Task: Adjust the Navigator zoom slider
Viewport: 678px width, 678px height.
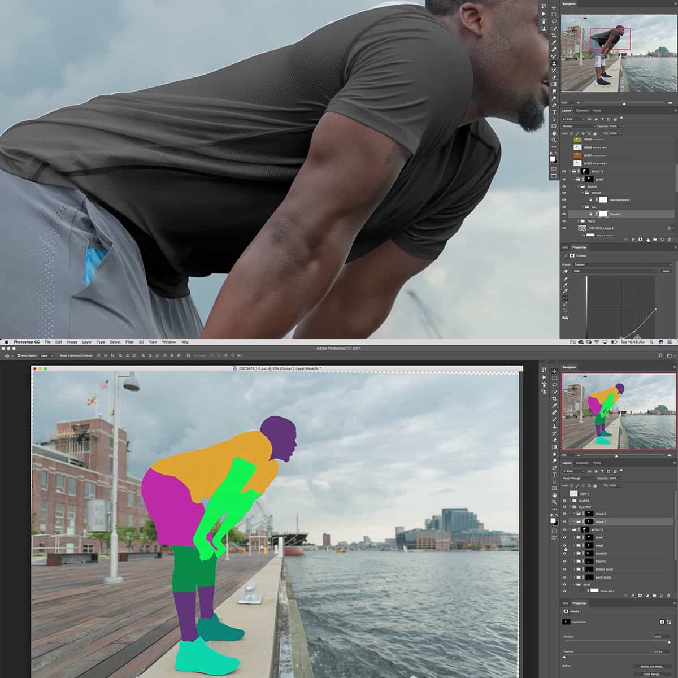Action: click(616, 455)
